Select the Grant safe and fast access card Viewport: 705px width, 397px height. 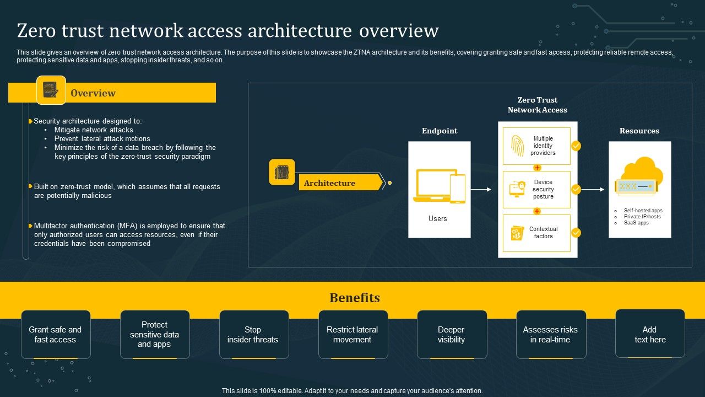pyautogui.click(x=55, y=335)
